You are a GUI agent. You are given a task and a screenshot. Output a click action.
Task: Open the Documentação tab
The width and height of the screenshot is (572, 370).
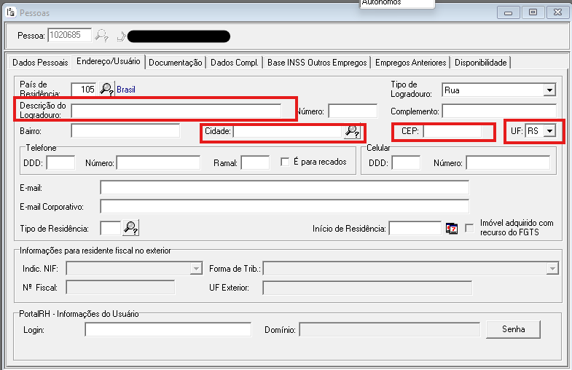click(176, 63)
